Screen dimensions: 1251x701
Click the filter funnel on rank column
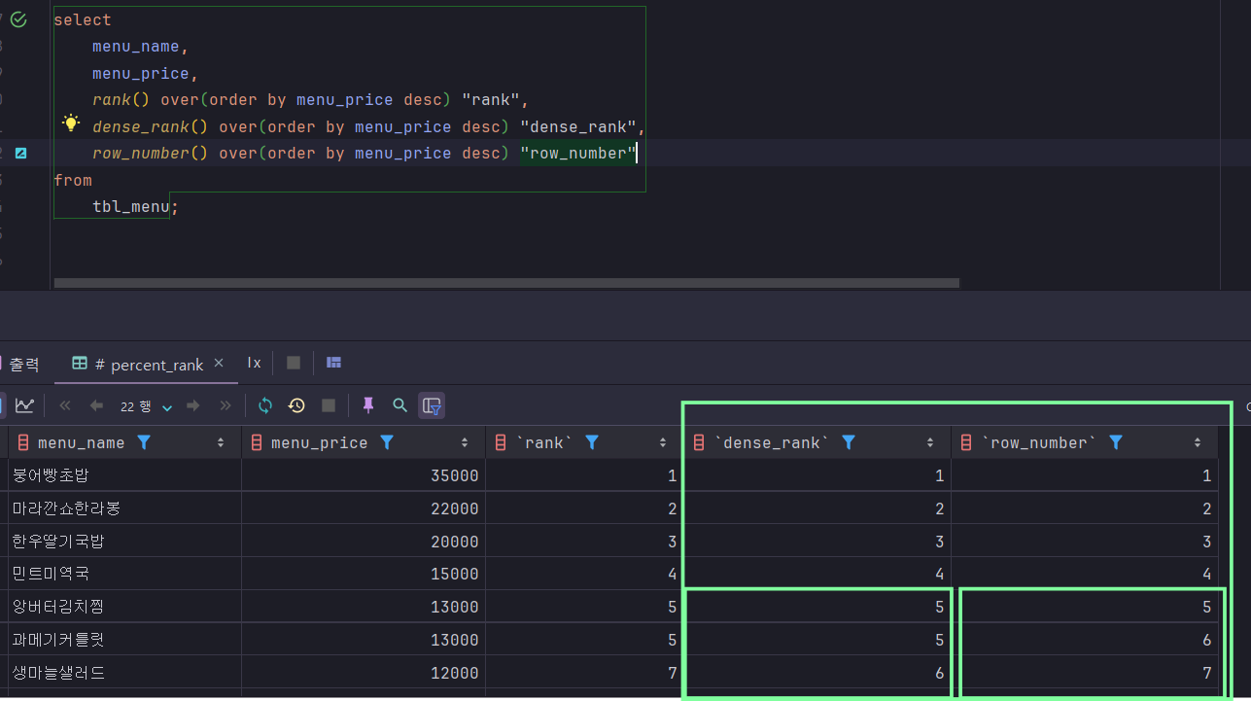point(591,442)
